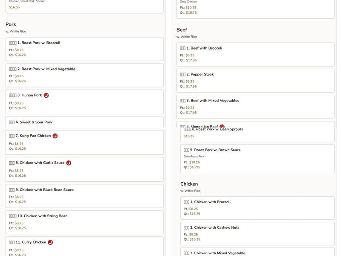Image resolution: width=341 pixels, height=256 pixels.
Task: Select the Chicken with Broccoli item
Action: pos(257,208)
